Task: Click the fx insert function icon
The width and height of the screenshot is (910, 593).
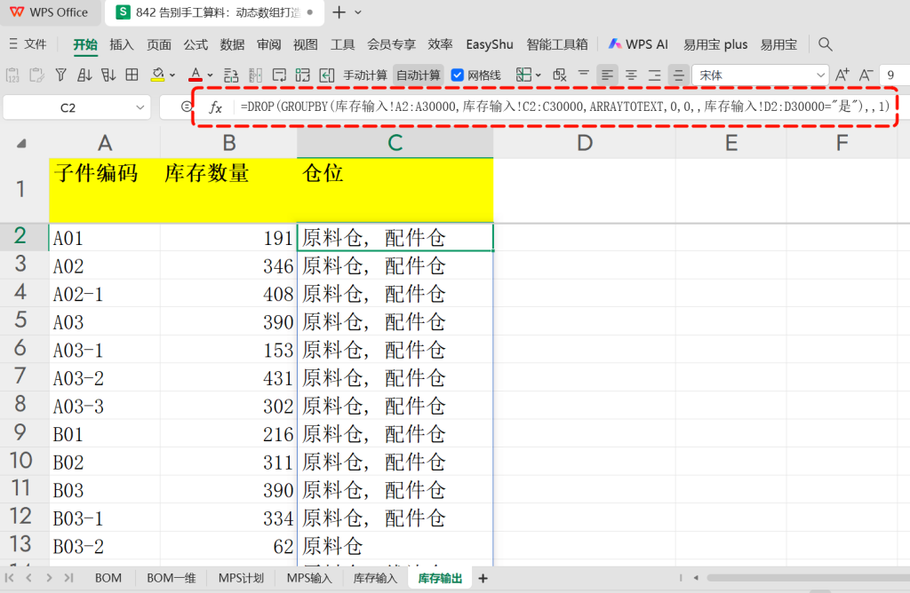Action: [215, 107]
